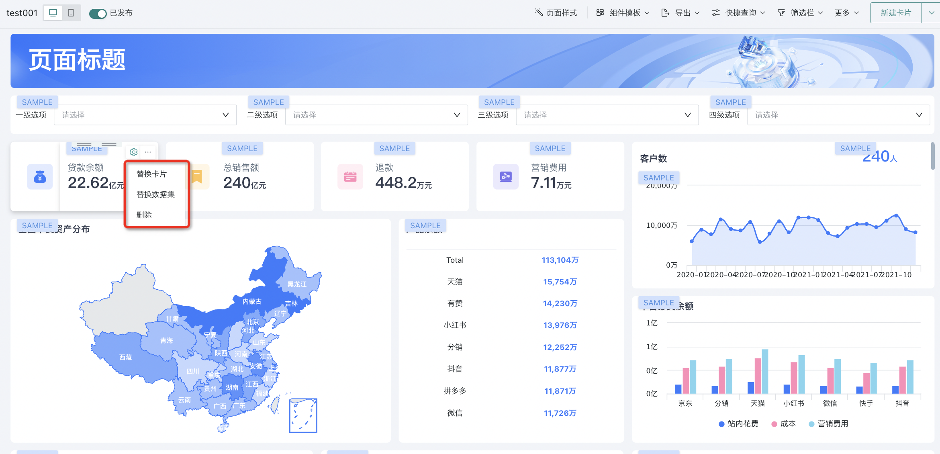Click the 新建卡片 button
This screenshot has height=454, width=940.
(896, 13)
